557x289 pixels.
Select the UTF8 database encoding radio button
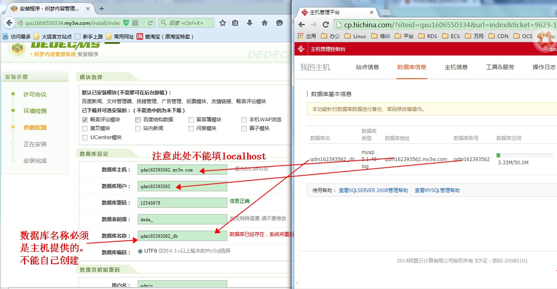[140, 251]
